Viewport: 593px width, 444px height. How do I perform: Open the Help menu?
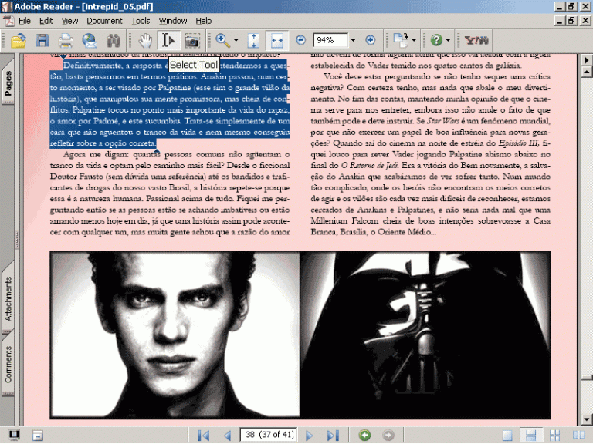pos(204,21)
